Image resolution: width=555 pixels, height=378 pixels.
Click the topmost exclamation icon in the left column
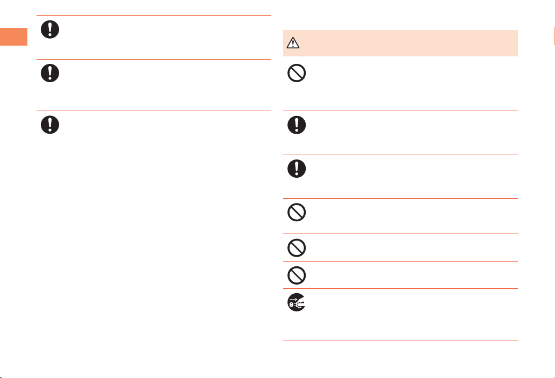(x=50, y=30)
